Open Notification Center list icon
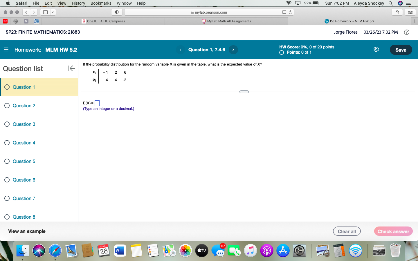This screenshot has width=418, height=261. pos(409,3)
